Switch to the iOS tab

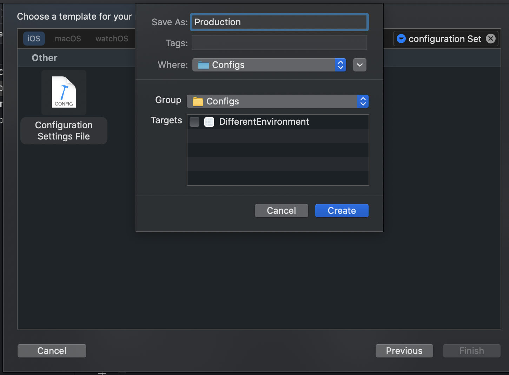point(34,39)
